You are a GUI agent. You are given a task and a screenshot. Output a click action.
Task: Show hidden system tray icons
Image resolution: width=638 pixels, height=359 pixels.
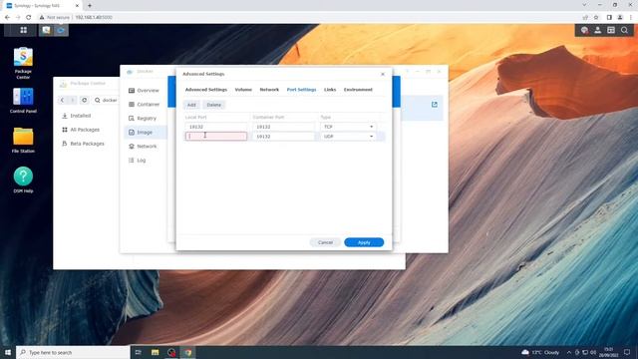coord(569,352)
